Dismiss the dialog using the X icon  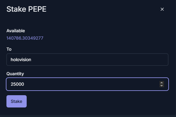point(162,9)
